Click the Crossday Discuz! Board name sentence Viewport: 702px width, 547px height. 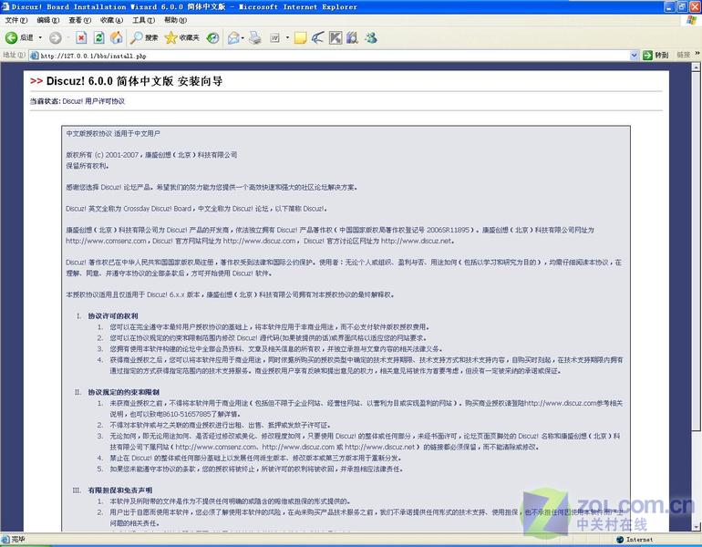click(197, 209)
